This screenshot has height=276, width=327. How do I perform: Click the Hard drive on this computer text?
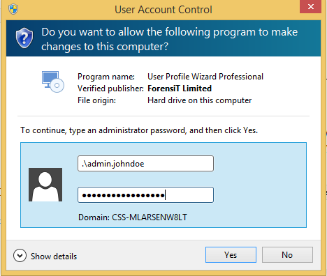pos(200,100)
